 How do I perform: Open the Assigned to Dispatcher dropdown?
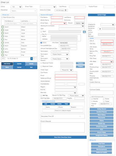(108, 25)
